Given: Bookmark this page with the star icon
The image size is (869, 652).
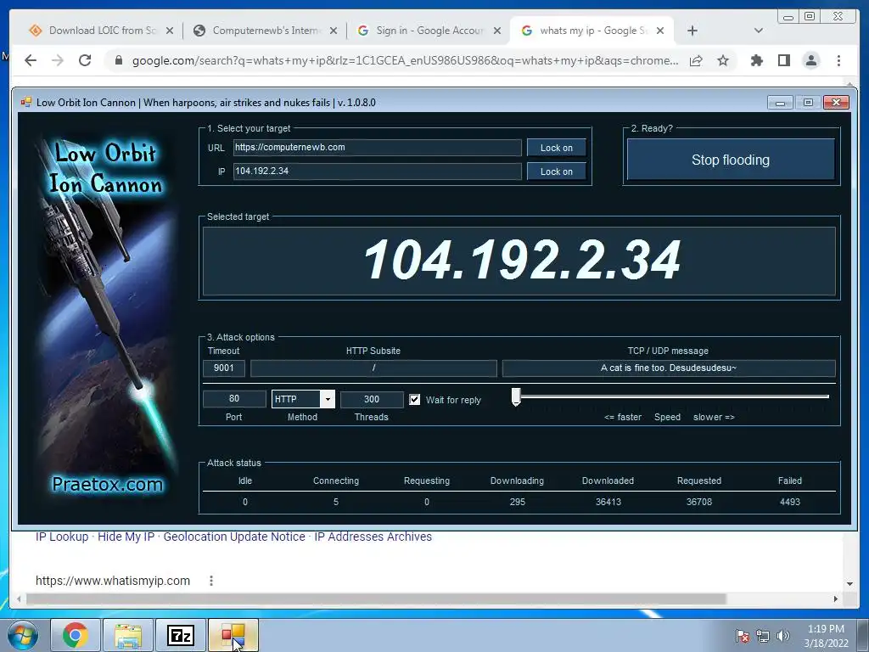Looking at the screenshot, I should [723, 60].
